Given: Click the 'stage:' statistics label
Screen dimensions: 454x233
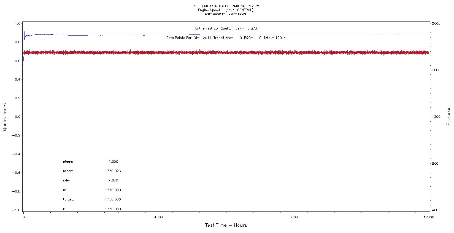Looking at the screenshot, I should click(x=68, y=162).
